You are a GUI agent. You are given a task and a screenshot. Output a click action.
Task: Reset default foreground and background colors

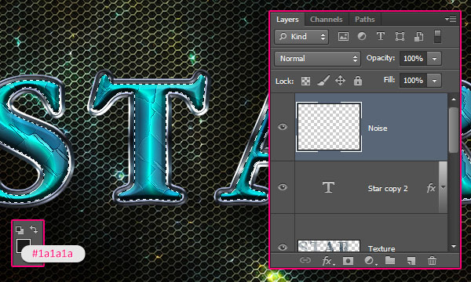click(x=20, y=230)
